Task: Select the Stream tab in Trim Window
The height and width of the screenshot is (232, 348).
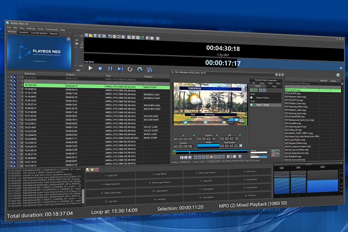Action: coord(258,86)
